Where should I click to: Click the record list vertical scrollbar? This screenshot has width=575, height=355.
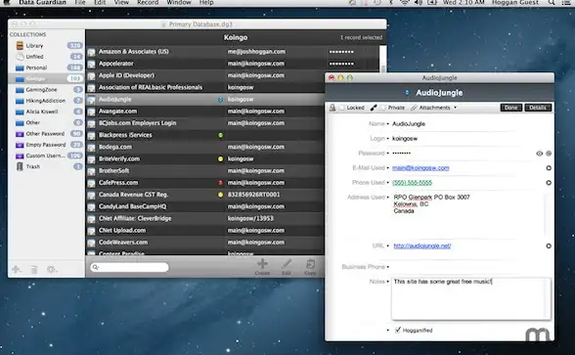pyautogui.click(x=383, y=59)
